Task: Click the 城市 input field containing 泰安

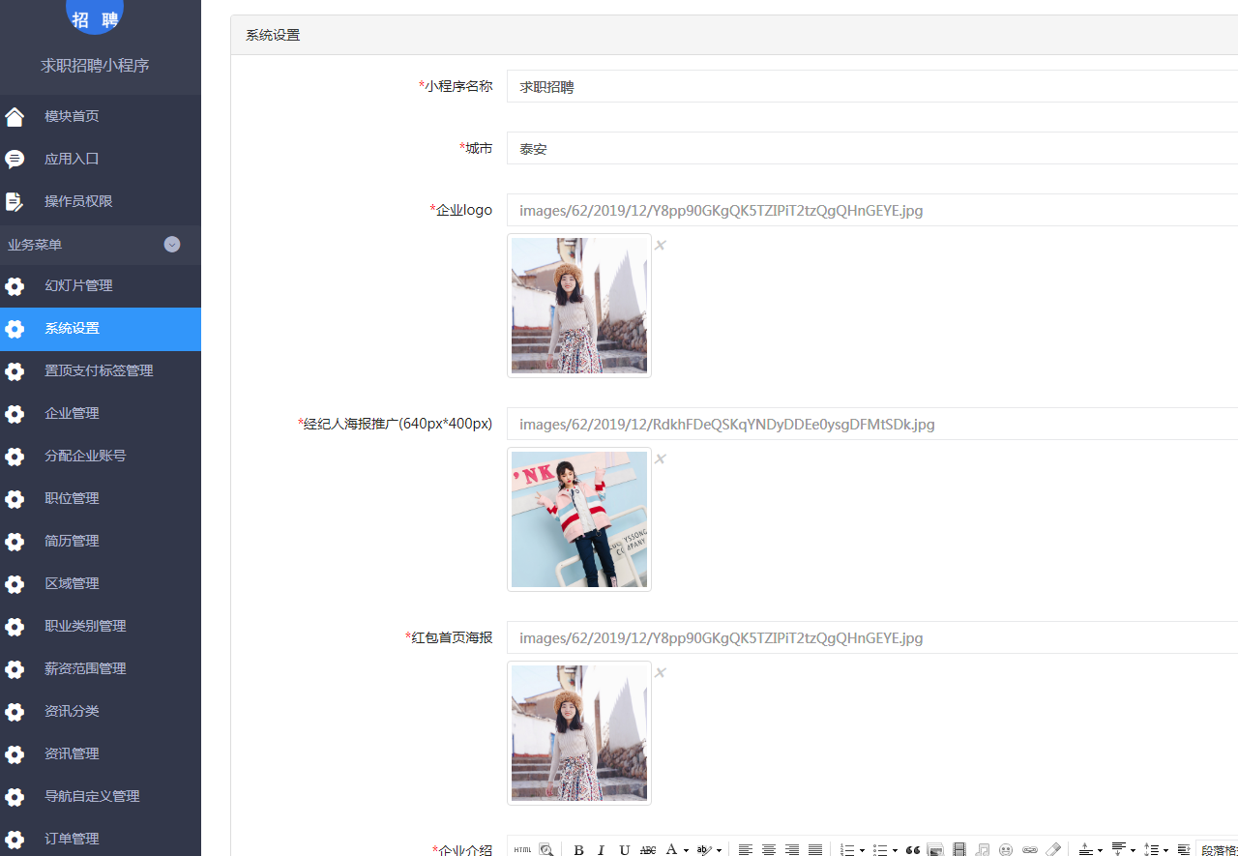Action: coord(870,149)
